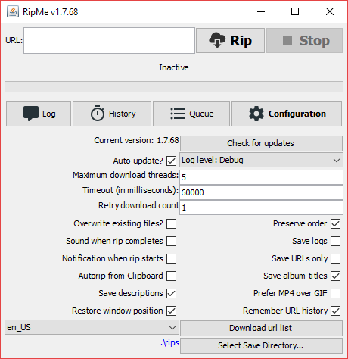
Task: Click the Retry download count field
Action: (x=261, y=208)
